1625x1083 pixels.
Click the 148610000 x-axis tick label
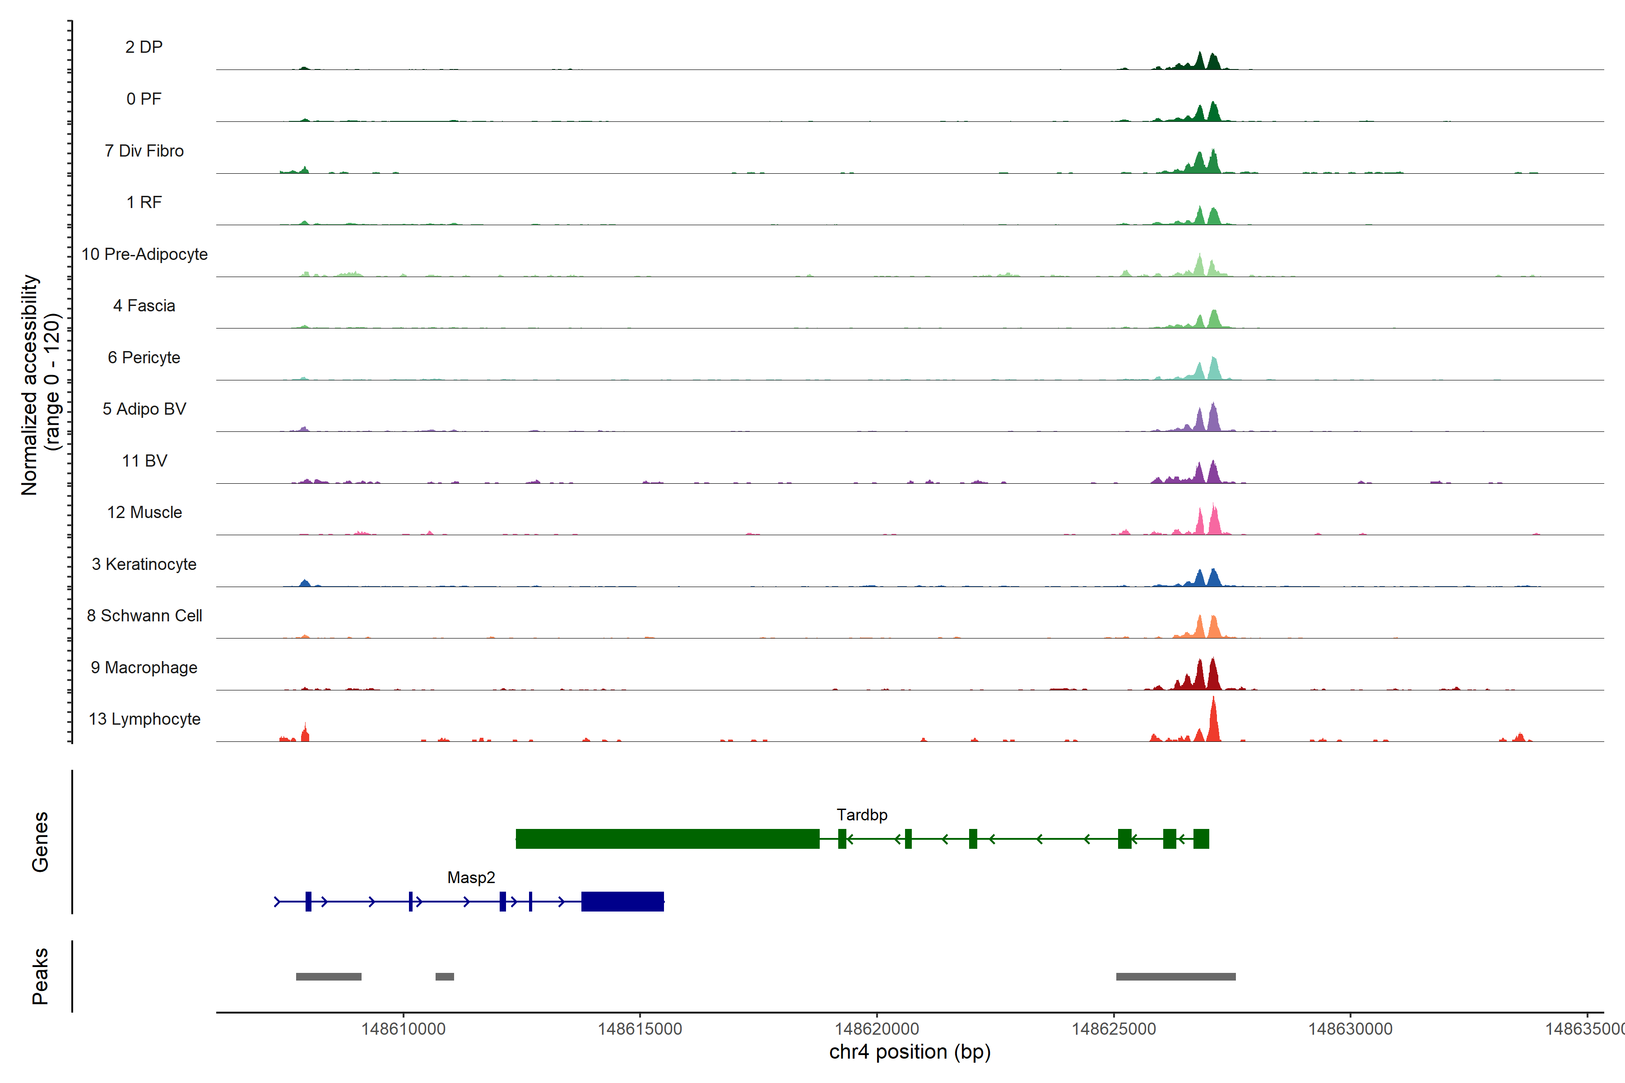coord(404,1029)
